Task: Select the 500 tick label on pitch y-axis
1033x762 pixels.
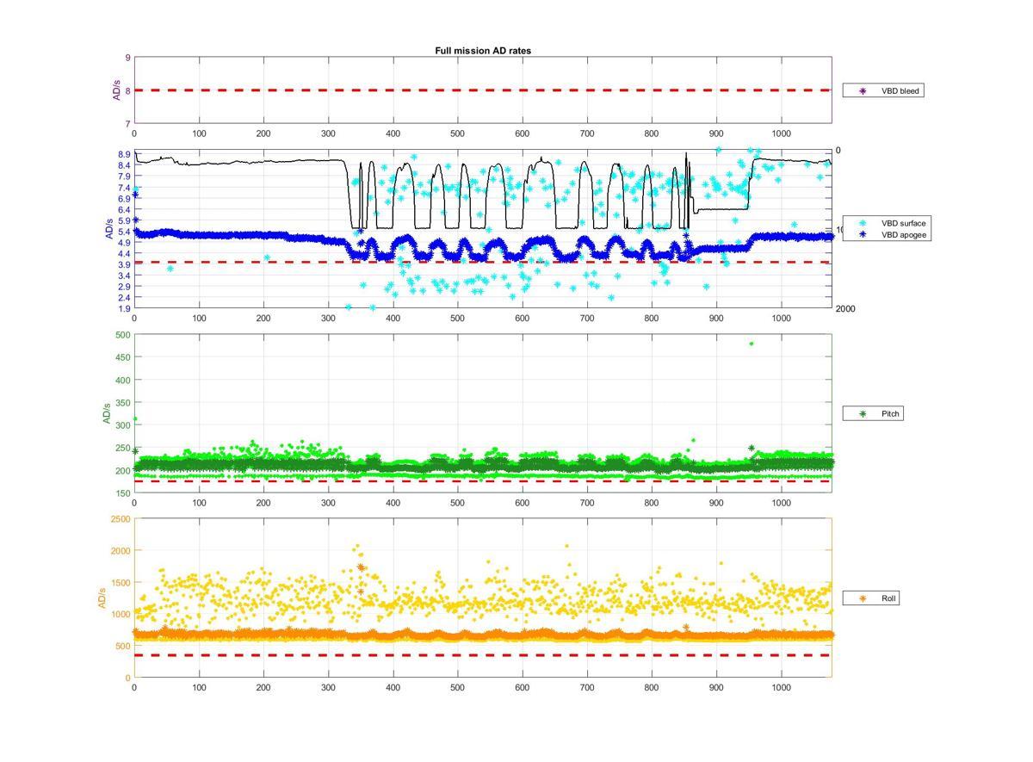Action: [x=124, y=335]
